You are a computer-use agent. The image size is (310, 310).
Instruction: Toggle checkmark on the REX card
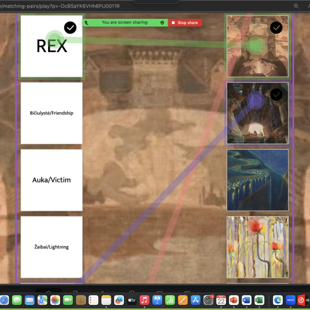click(x=70, y=28)
